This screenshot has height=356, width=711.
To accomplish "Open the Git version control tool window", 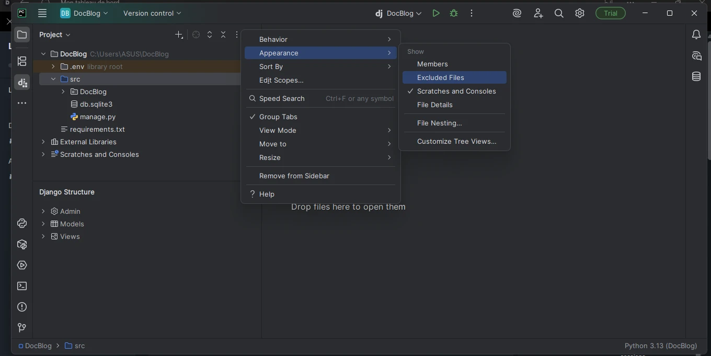I will point(22,328).
